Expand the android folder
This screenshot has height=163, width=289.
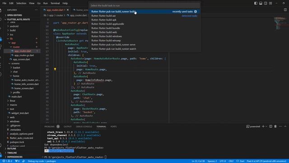(x=14, y=26)
